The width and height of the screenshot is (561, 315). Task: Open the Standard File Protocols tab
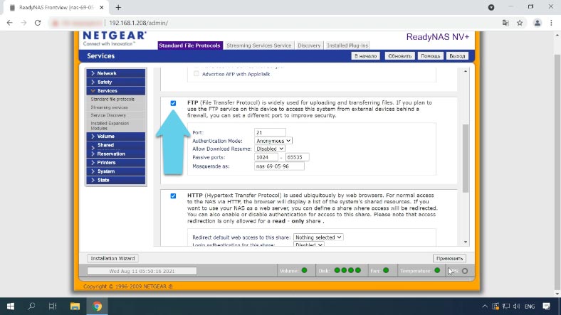click(189, 46)
